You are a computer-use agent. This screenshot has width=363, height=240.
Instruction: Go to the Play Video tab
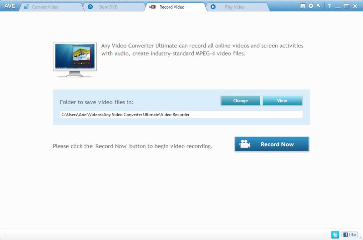coord(237,7)
